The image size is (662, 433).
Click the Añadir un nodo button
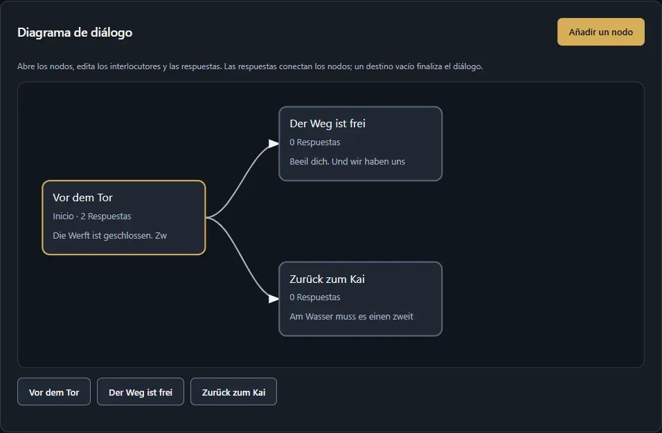pos(600,32)
